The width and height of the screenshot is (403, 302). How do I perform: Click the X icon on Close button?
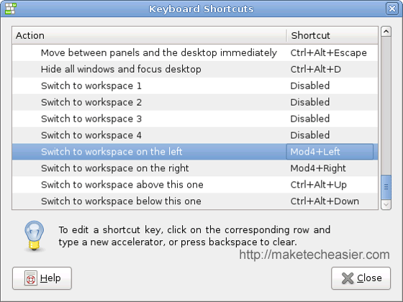pyautogui.click(x=348, y=278)
